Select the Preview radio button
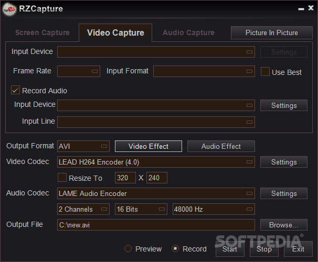The width and height of the screenshot is (318, 262). [x=128, y=248]
